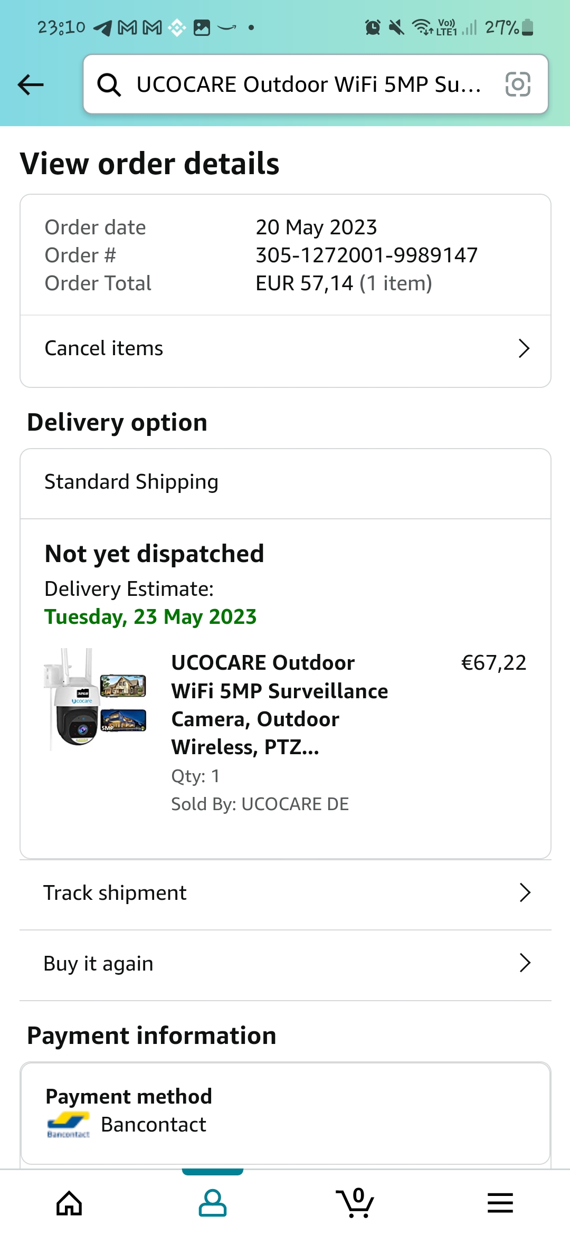Tap the surveillance camera product thumbnail
The image size is (570, 1235).
[96, 698]
